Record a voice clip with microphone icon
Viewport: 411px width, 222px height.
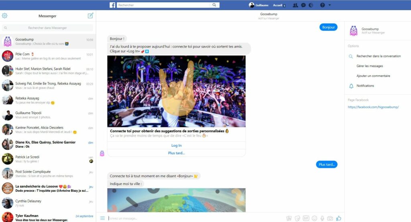[322, 218]
